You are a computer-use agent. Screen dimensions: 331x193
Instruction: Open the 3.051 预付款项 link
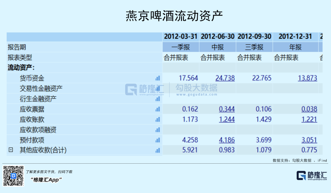click(309, 140)
